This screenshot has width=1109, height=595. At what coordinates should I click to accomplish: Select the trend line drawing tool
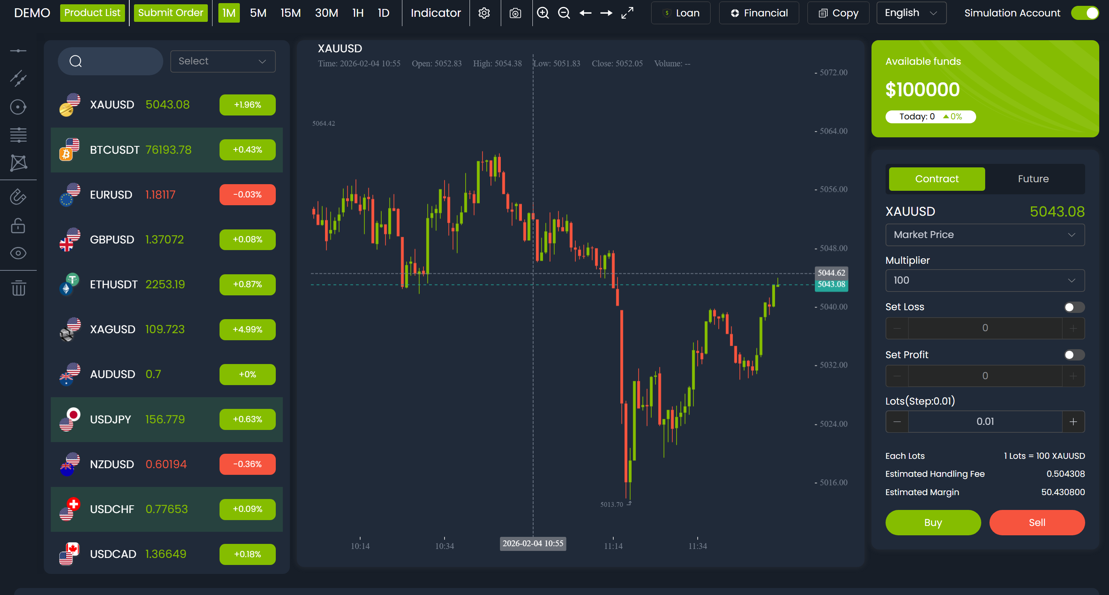tap(18, 79)
